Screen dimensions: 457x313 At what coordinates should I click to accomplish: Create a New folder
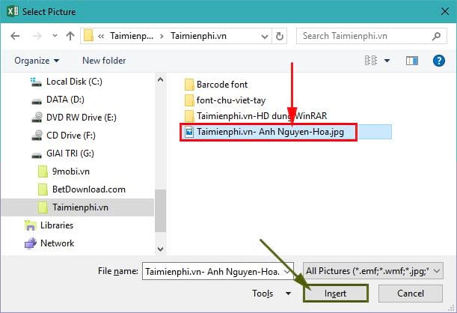(104, 61)
